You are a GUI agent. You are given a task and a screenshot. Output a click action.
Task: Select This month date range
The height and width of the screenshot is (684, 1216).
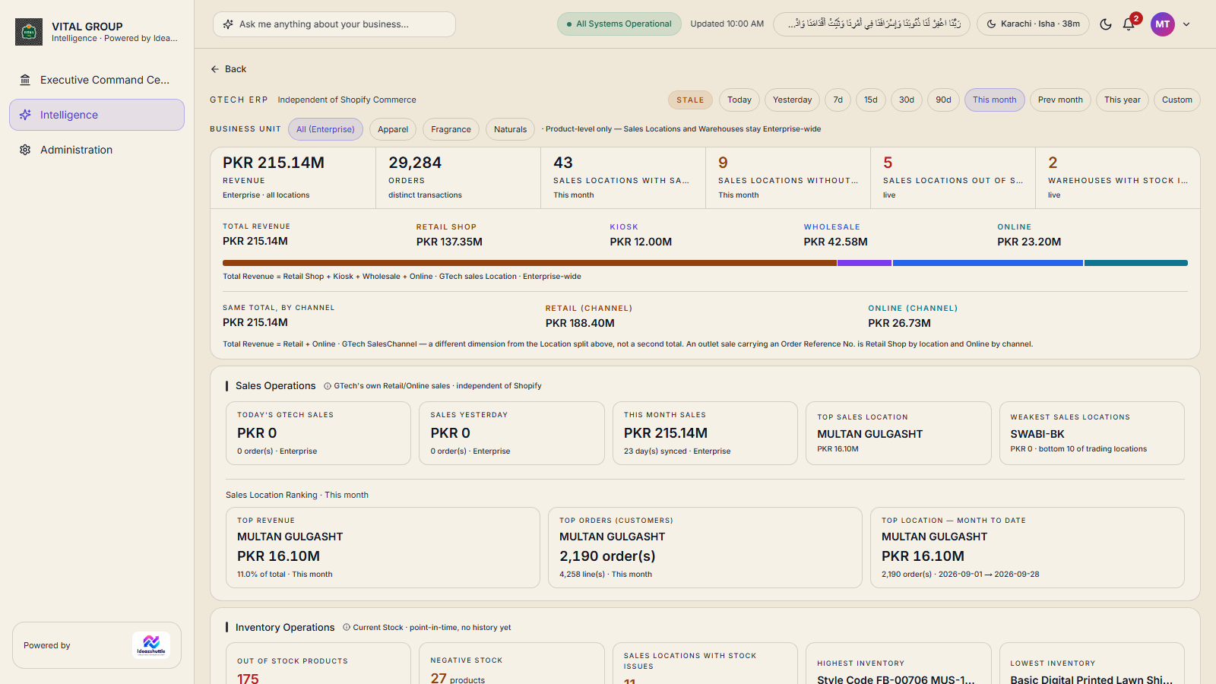[994, 100]
